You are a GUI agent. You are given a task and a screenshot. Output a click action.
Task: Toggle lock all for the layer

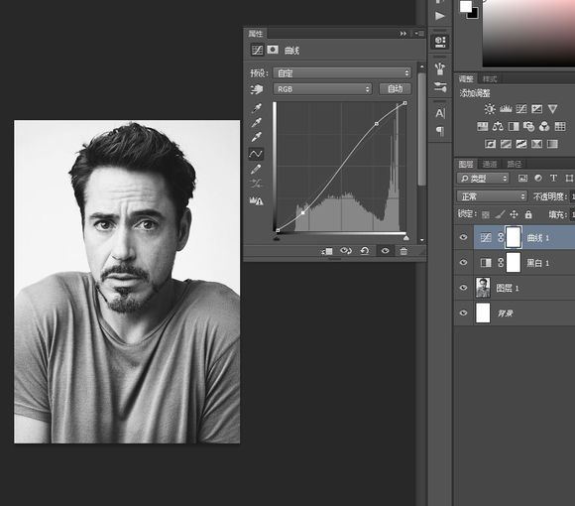tap(528, 214)
